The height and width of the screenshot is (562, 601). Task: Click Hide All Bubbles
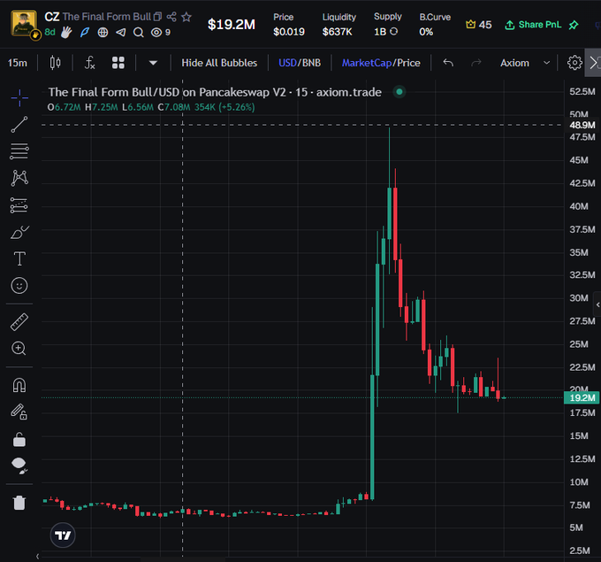[x=219, y=63]
